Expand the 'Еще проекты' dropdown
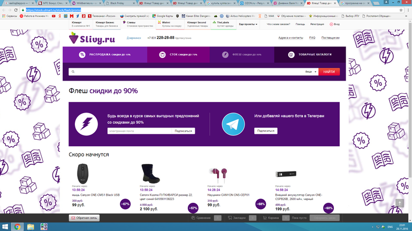412x231 pixels. [248, 24]
